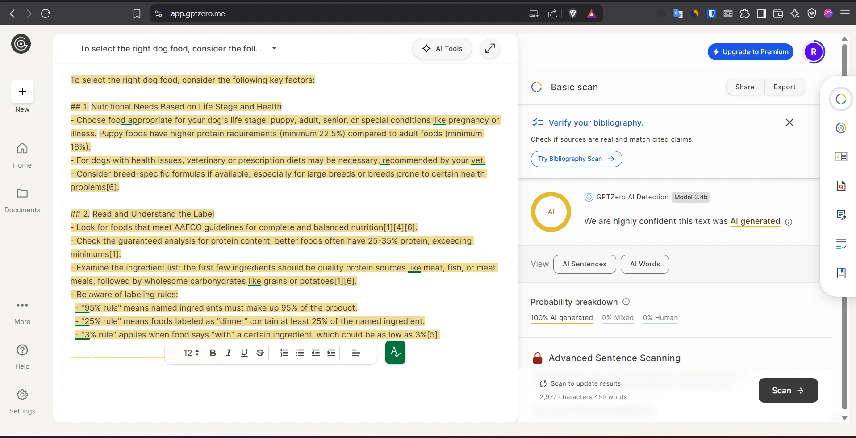Image resolution: width=856 pixels, height=438 pixels.
Task: Click the Export button
Action: coord(785,87)
